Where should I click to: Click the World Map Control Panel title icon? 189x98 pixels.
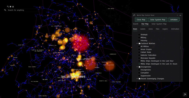click(134, 15)
